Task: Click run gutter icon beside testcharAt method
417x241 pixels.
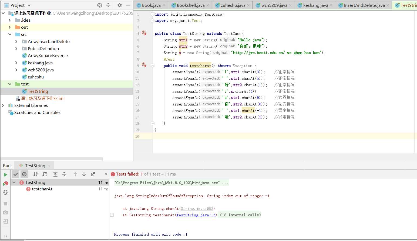Action: [144, 65]
